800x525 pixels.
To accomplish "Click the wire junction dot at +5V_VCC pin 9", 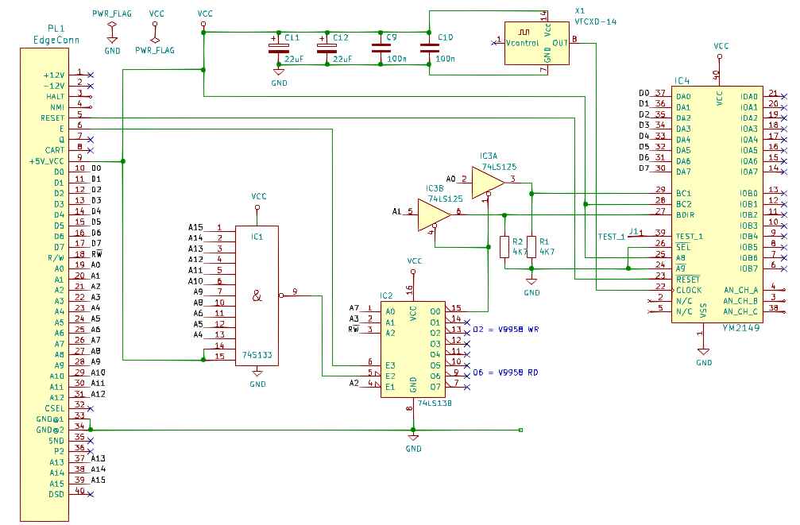I will 123,161.
